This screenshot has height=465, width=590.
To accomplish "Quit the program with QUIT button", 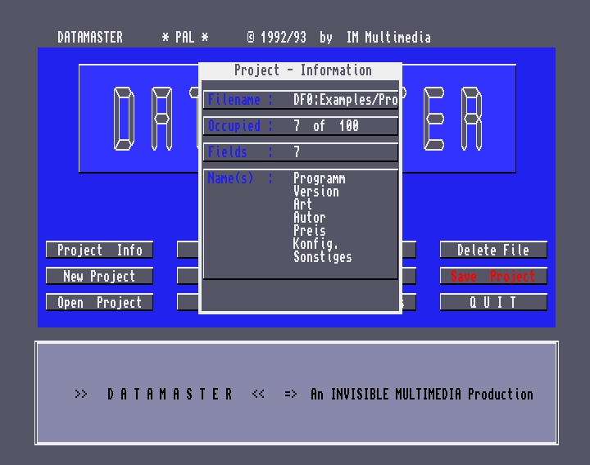I will point(492,303).
